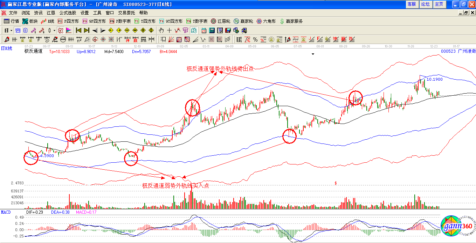The image size is (476, 243).
Task: Click the 客服 button in title bar
Action: pos(412,4)
